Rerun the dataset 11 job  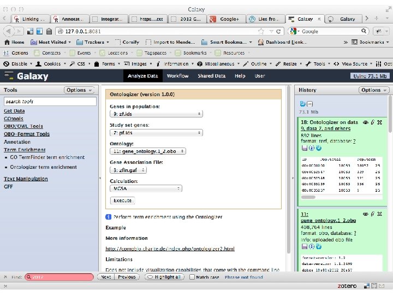[x=319, y=246]
